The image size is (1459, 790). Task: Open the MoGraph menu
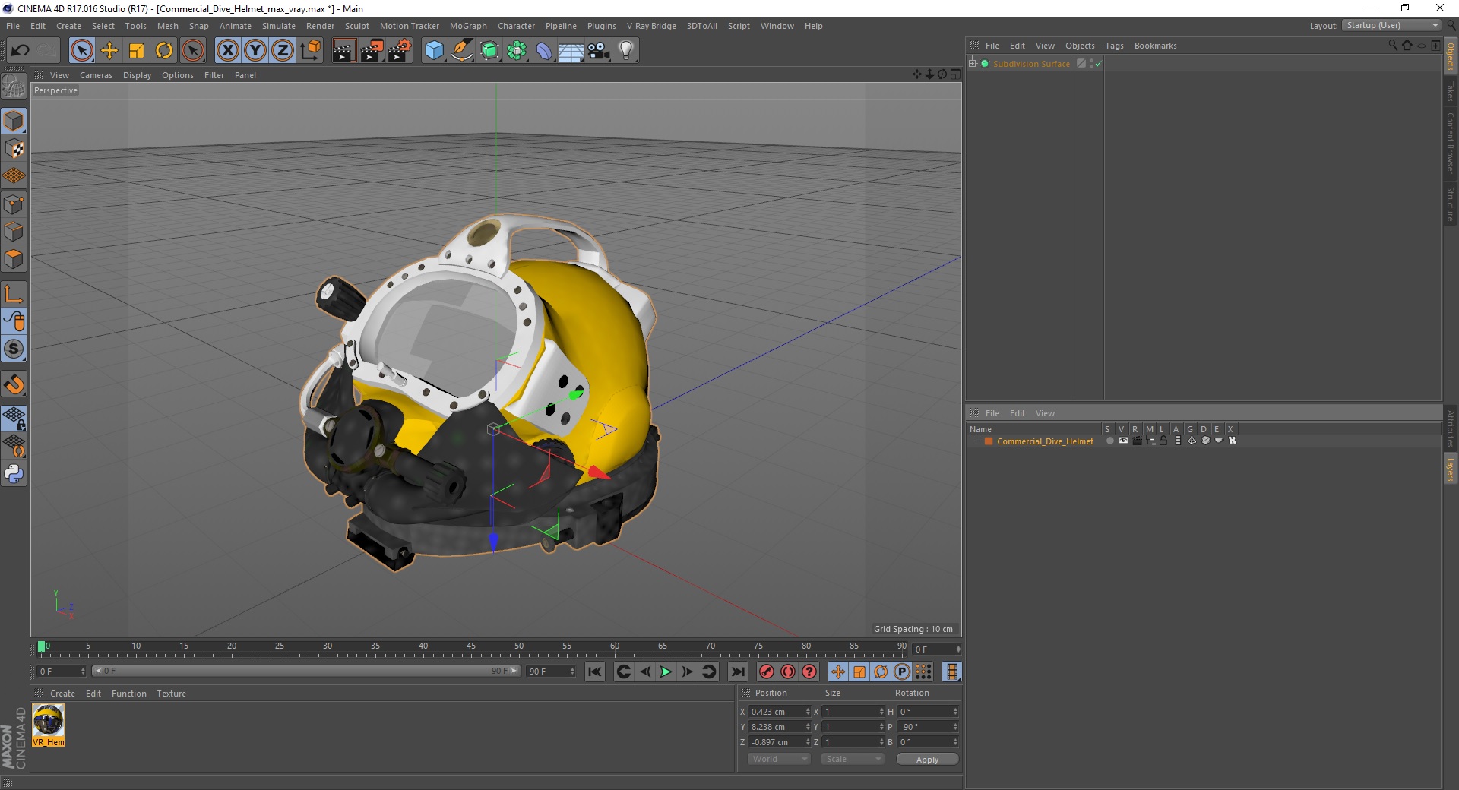coord(467,26)
